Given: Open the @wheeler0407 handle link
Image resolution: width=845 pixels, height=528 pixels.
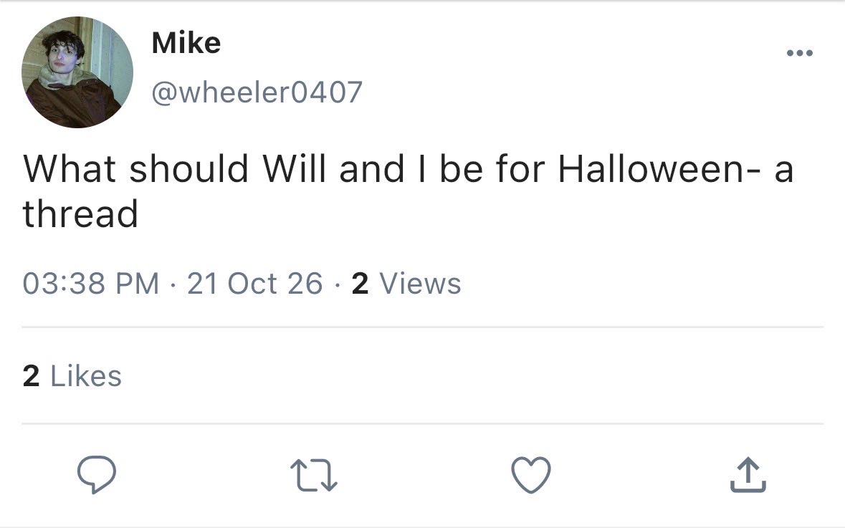Looking at the screenshot, I should 257,92.
